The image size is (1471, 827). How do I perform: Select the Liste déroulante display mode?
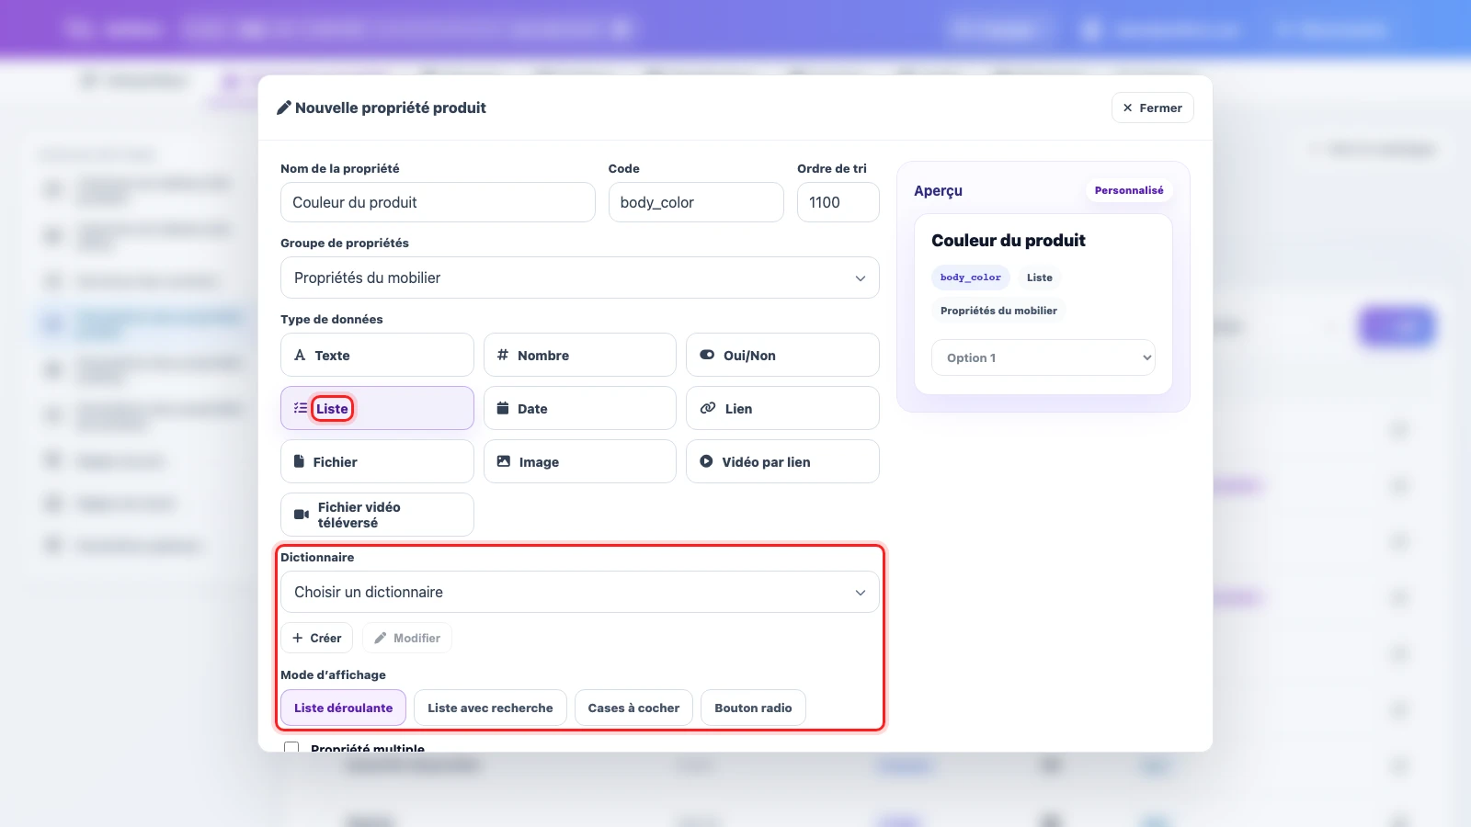343,708
